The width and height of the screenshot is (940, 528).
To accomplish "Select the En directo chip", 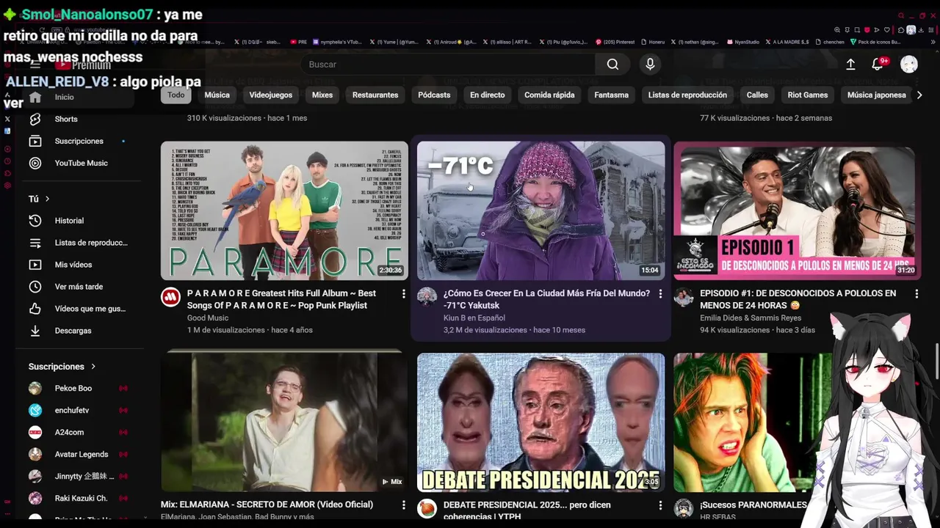I will click(488, 95).
